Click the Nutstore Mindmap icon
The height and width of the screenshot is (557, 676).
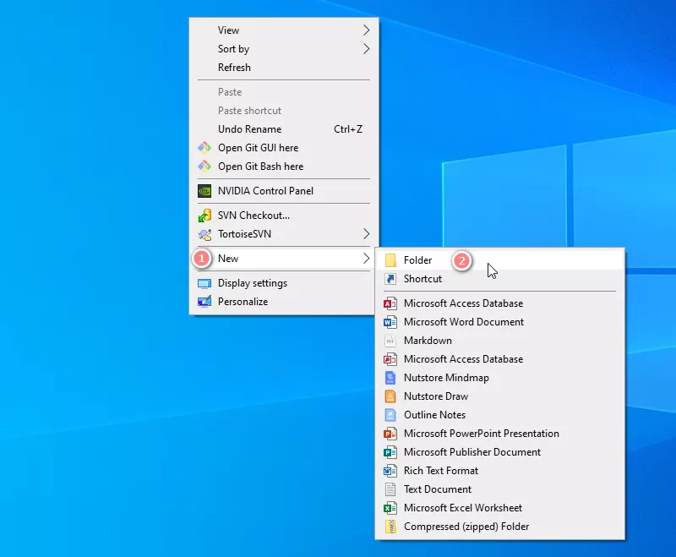coord(390,378)
